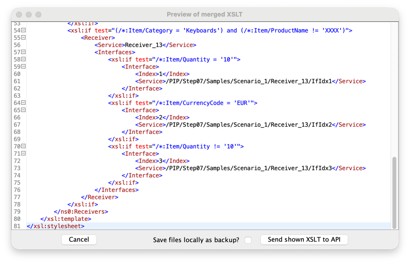Image resolution: width=410 pixels, height=264 pixels.
Task: Click the Index value 1 on line 60
Action: 161,74
